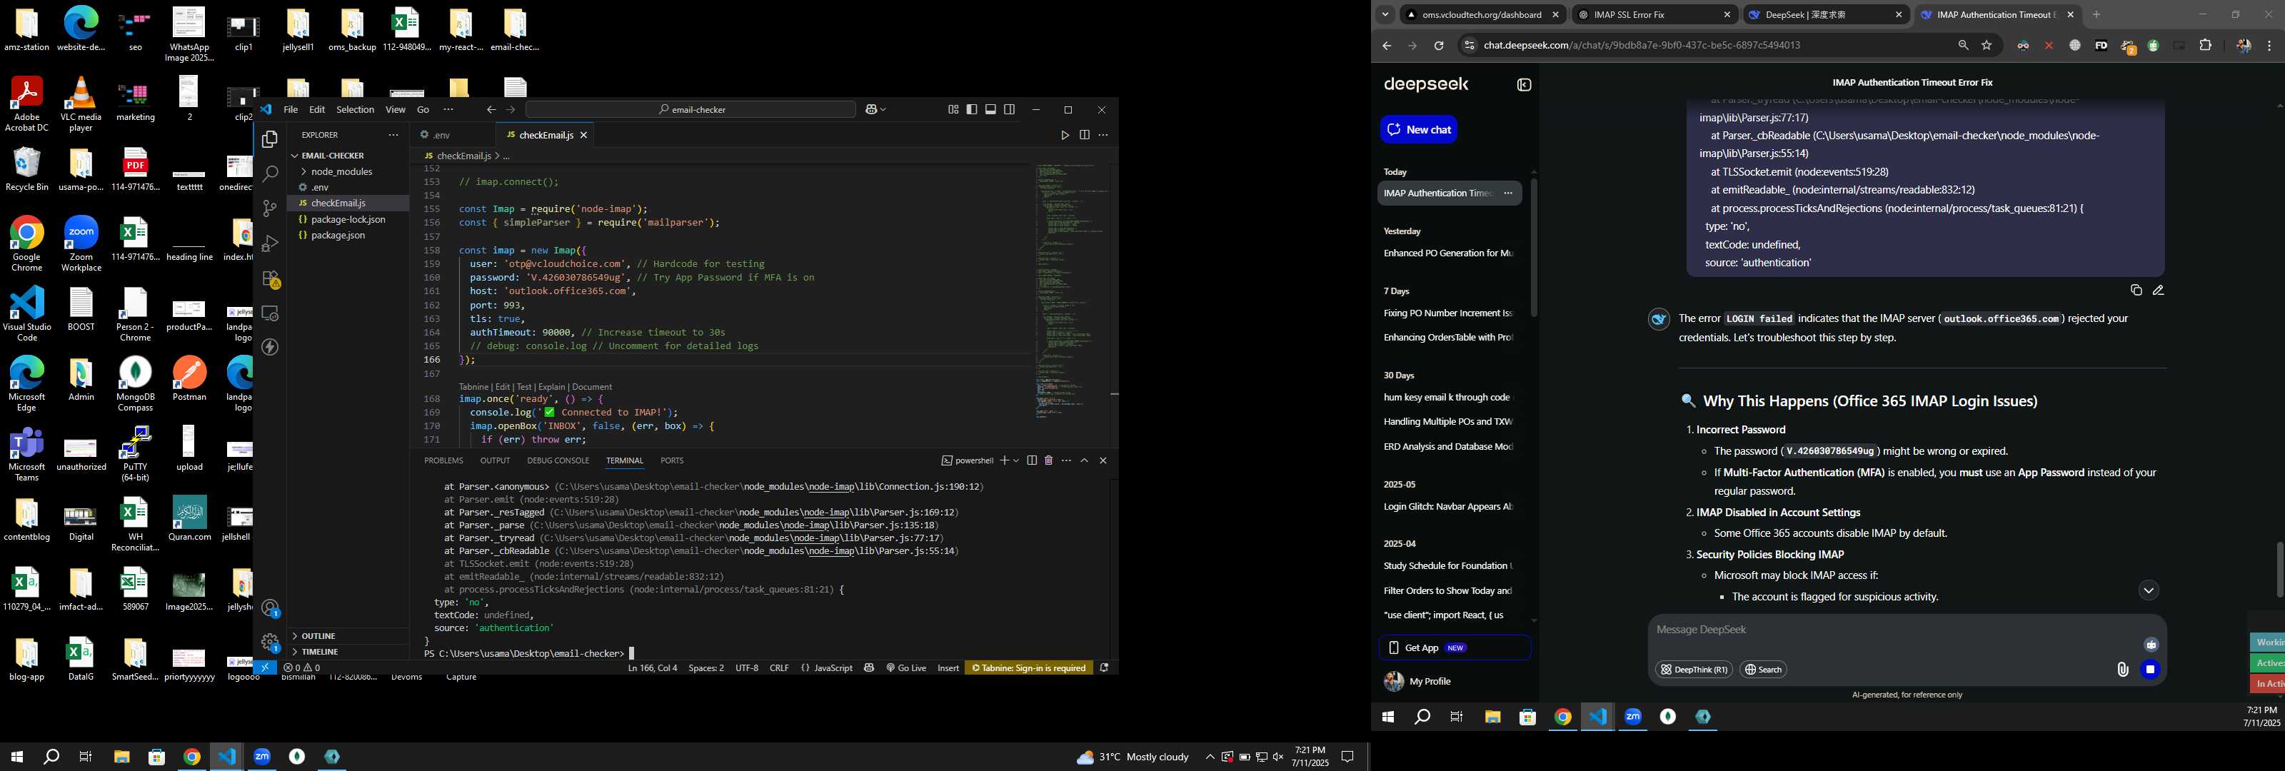The width and height of the screenshot is (2285, 771).
Task: Click the Get App button in DeepSeek
Action: [1455, 647]
